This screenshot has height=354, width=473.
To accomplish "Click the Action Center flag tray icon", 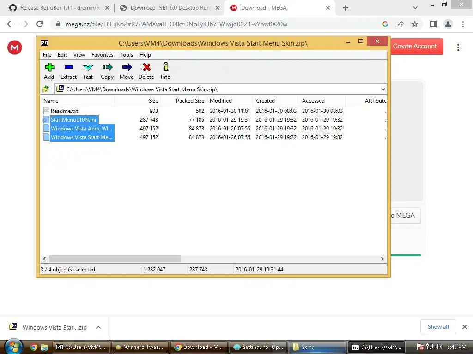I will click(x=420, y=347).
